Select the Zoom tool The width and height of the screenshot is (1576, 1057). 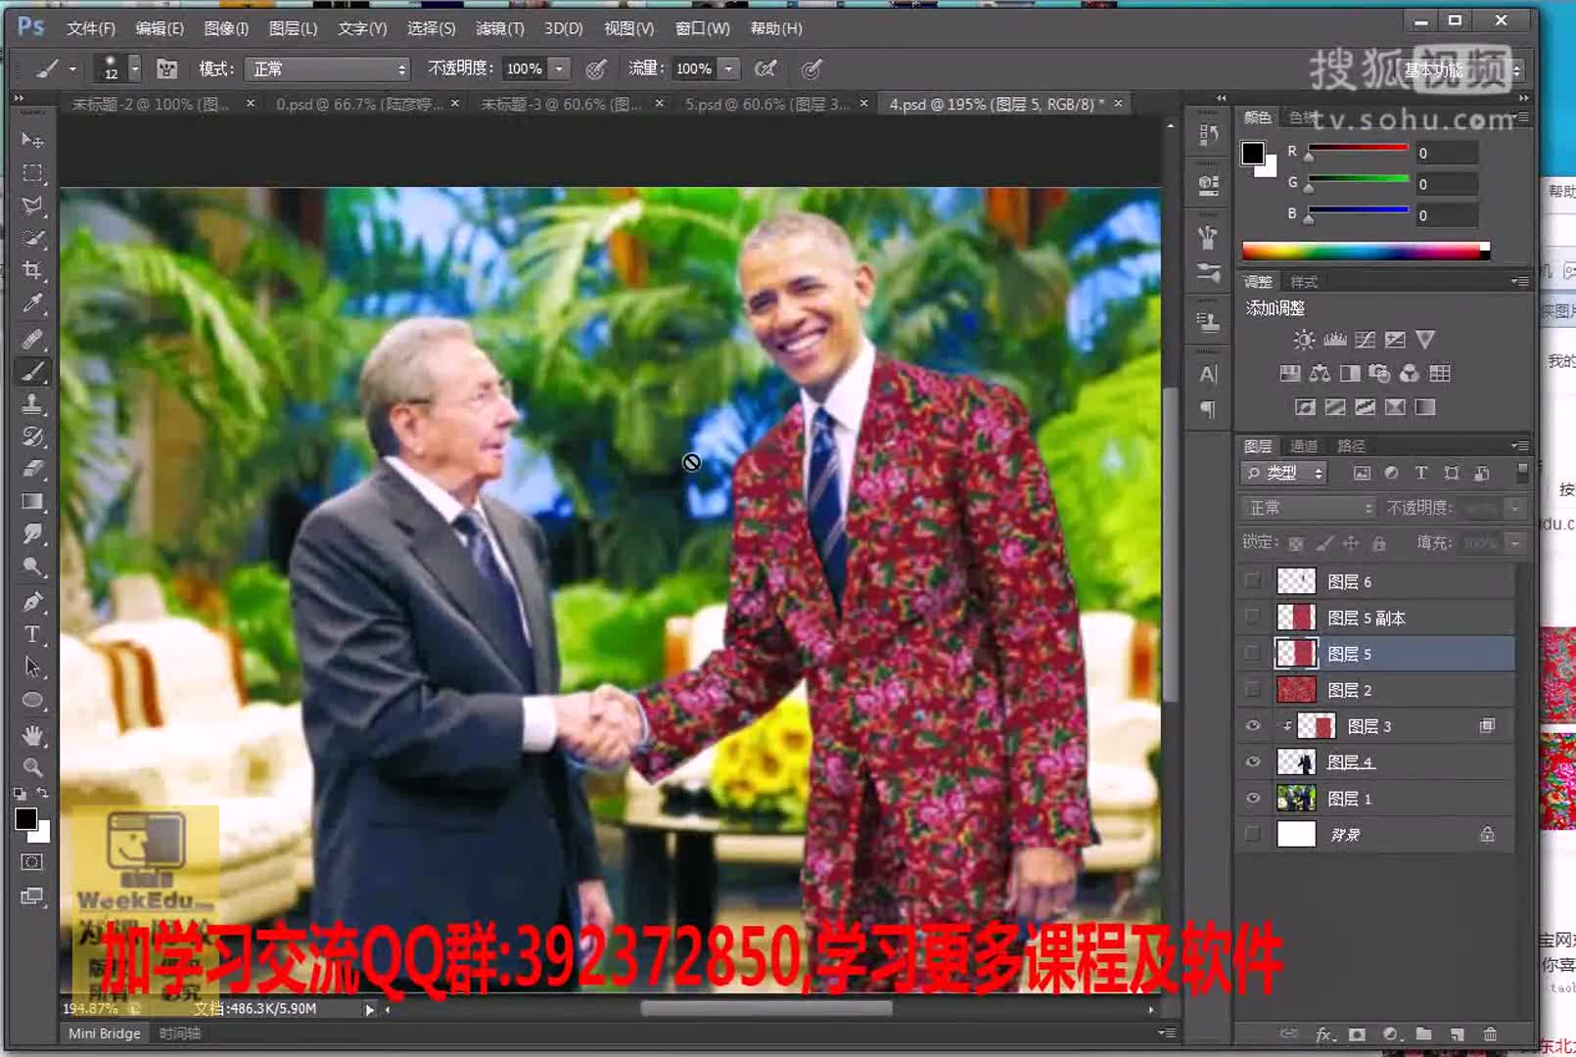(32, 766)
